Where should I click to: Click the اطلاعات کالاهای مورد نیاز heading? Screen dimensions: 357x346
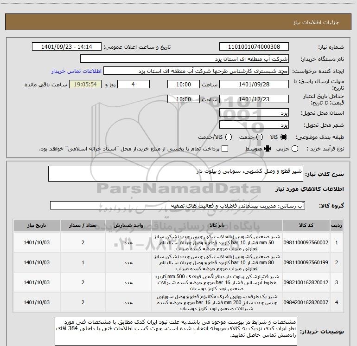(x=309, y=189)
